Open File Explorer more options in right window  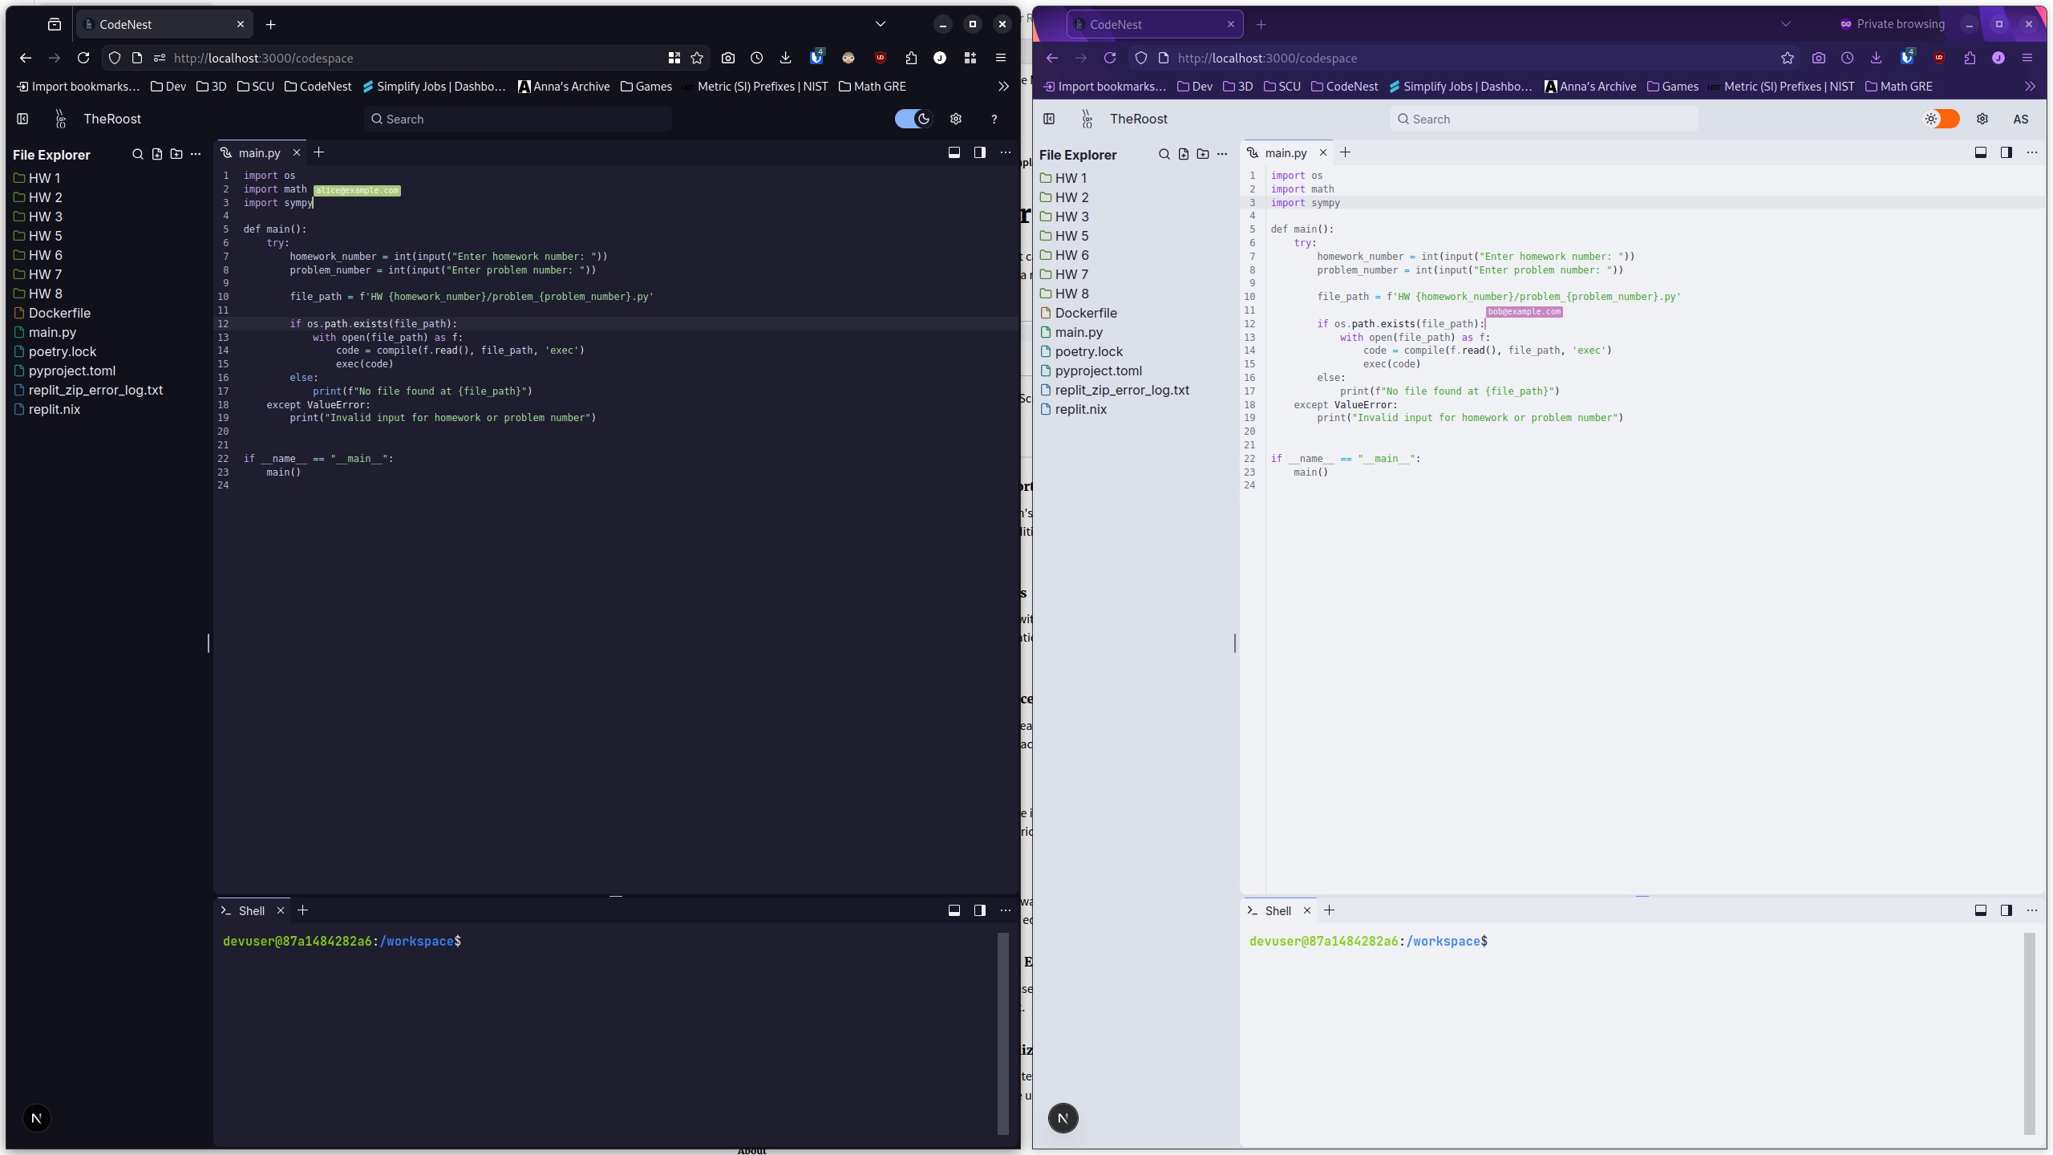coord(1222,154)
